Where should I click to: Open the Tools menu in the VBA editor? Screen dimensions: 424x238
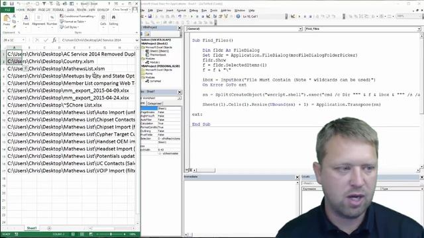(213, 11)
